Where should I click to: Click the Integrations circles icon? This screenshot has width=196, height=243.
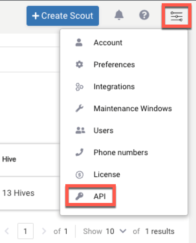(x=79, y=87)
